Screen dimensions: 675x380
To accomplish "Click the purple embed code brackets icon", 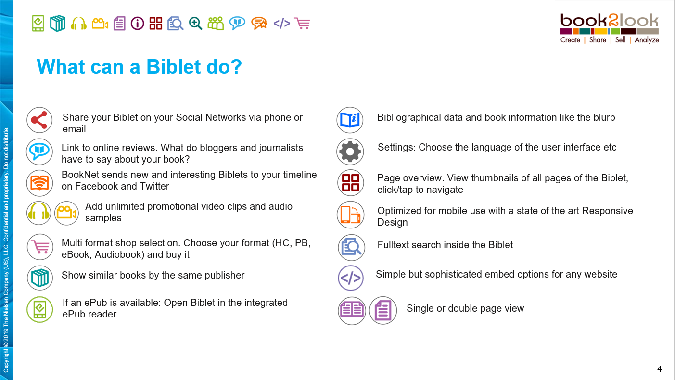I will coord(351,278).
